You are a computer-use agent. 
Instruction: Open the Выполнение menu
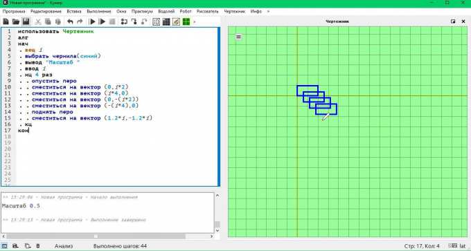click(x=99, y=11)
